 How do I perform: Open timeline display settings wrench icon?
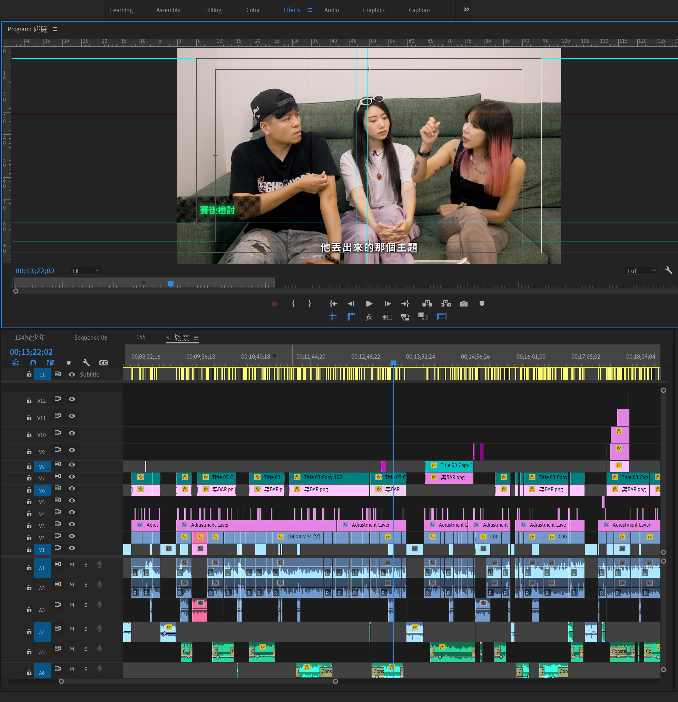[86, 362]
